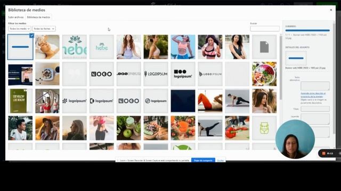Select the large hebe lotus logo thumbnail
Screen dimensions: 341x191
(75, 47)
